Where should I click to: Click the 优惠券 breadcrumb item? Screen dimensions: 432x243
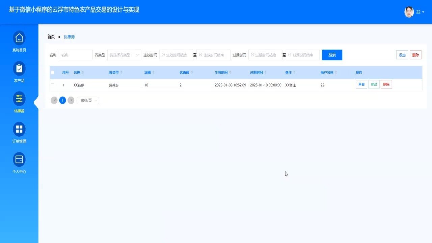pos(69,37)
